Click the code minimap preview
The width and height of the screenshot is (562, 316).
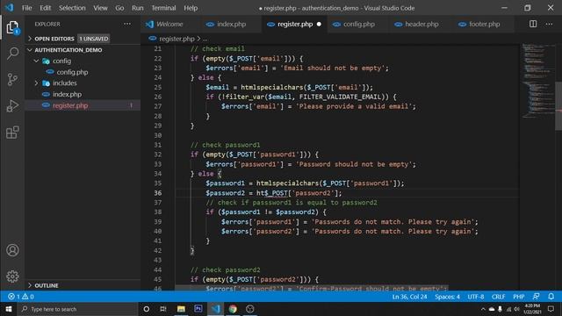(538, 81)
